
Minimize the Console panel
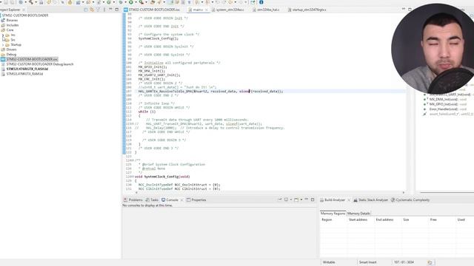click(x=306, y=199)
